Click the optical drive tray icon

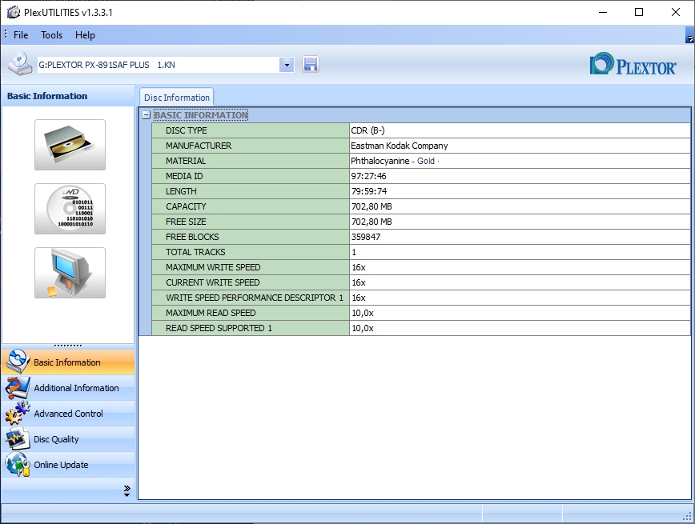[70, 145]
